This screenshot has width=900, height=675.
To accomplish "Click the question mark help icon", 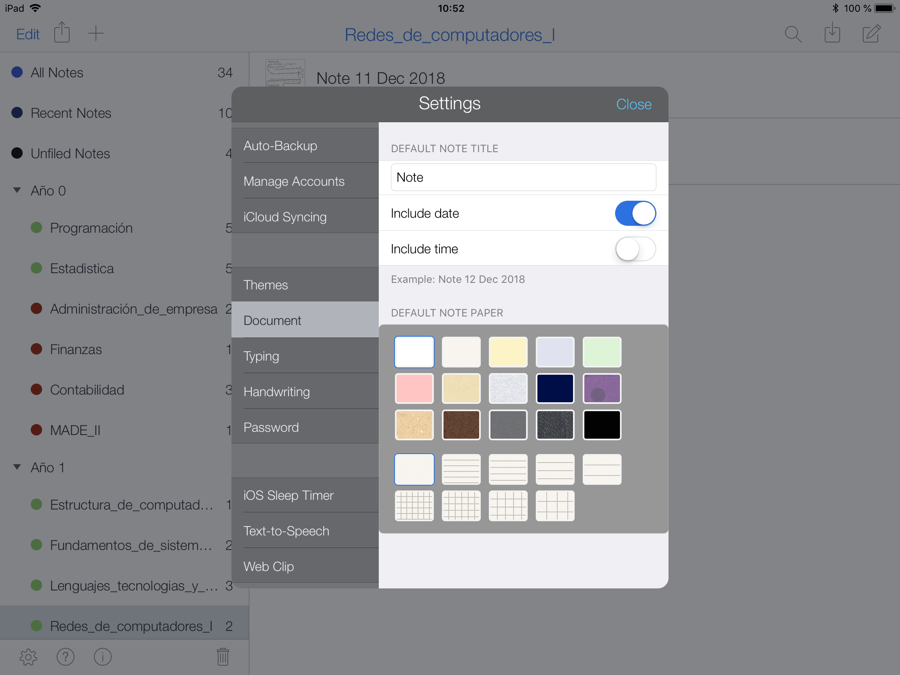I will point(66,657).
